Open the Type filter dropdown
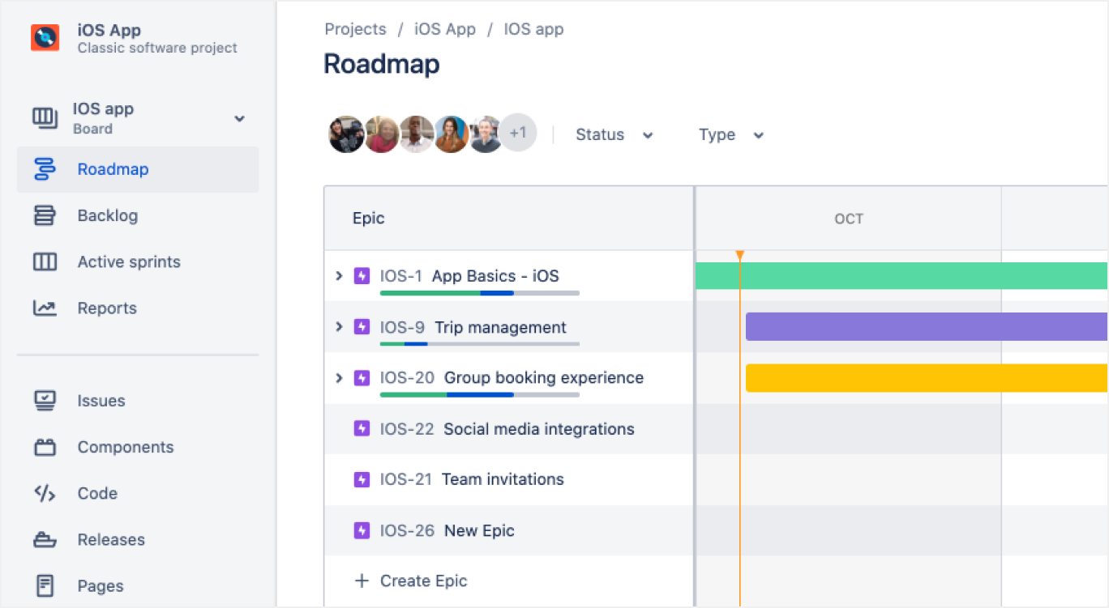 (x=729, y=134)
